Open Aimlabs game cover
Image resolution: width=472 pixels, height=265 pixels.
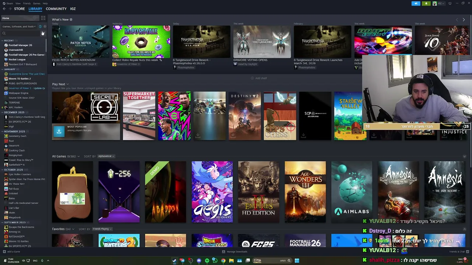coord(352,192)
